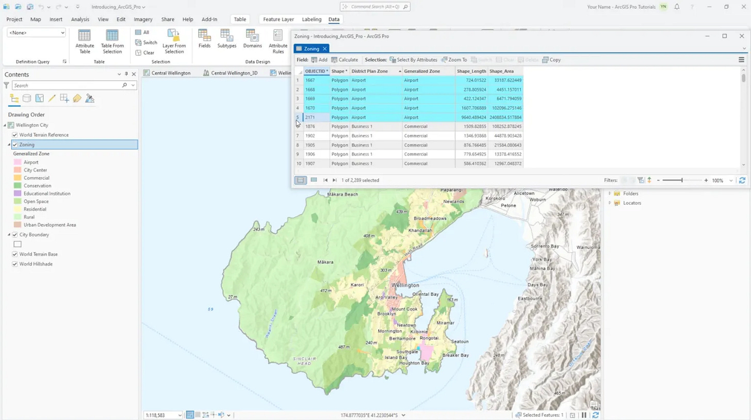Click Select By Attributes in table toolbar
This screenshot has width=751, height=420.
pos(413,60)
